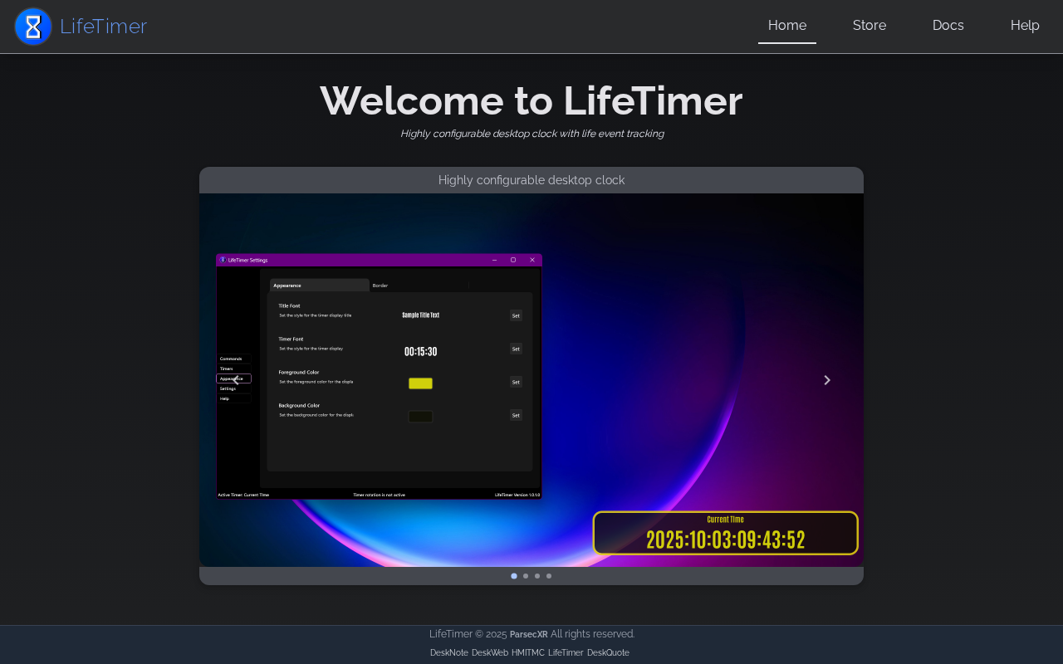The image size is (1063, 664).
Task: Open the Home navigation tab
Action: [787, 26]
